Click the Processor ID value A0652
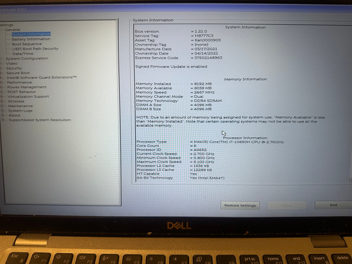 click(200, 150)
